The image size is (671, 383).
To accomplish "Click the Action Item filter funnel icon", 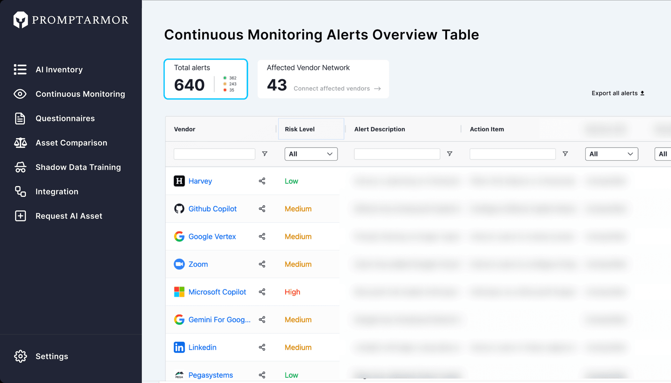I will pyautogui.click(x=565, y=154).
